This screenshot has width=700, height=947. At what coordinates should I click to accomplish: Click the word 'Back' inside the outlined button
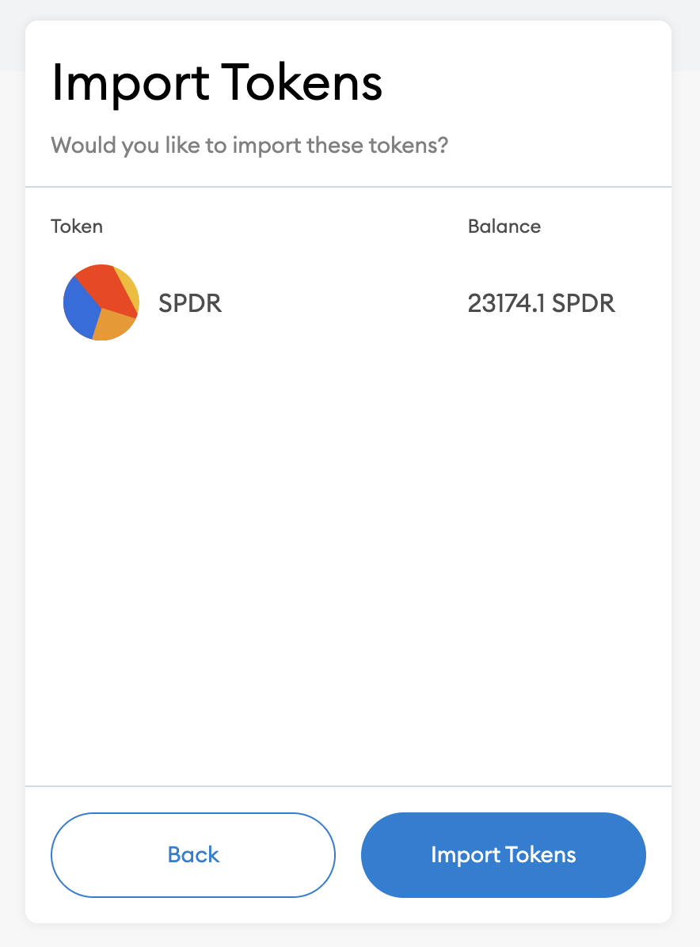click(193, 855)
